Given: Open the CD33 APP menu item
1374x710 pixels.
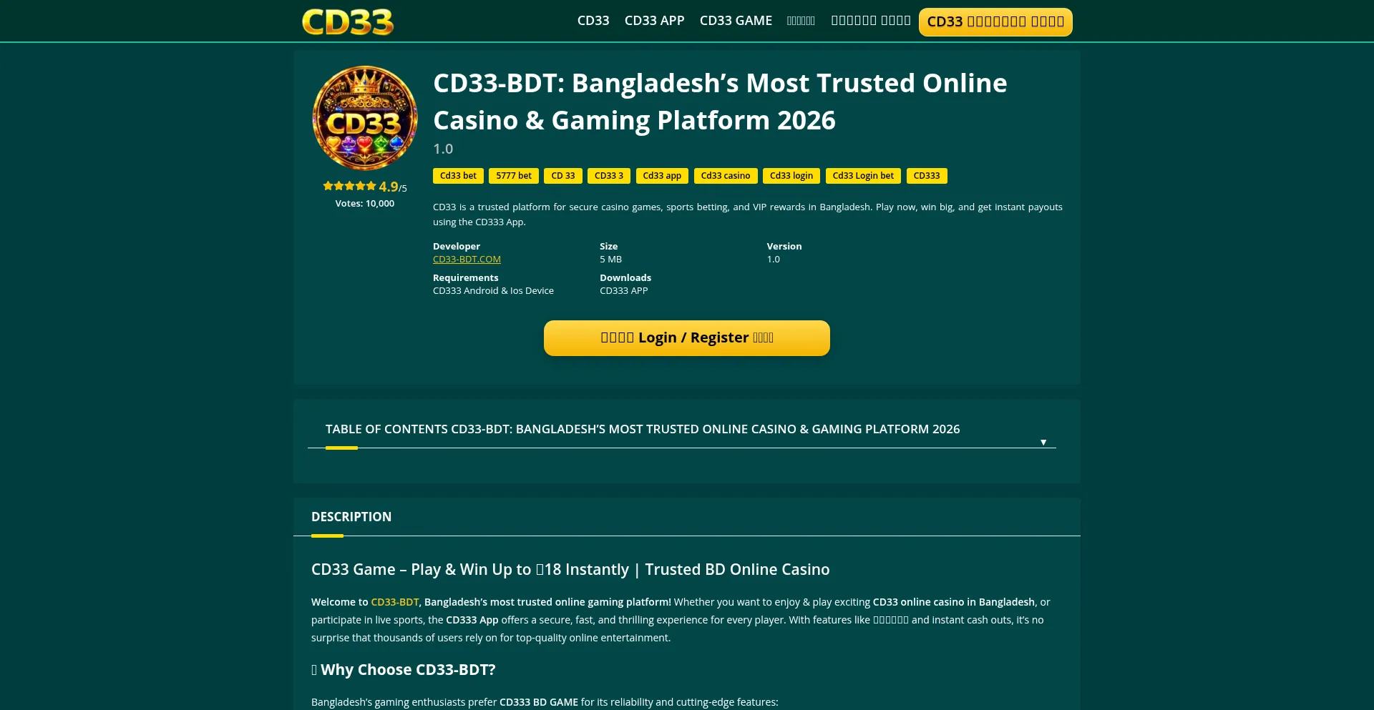Looking at the screenshot, I should pos(654,21).
